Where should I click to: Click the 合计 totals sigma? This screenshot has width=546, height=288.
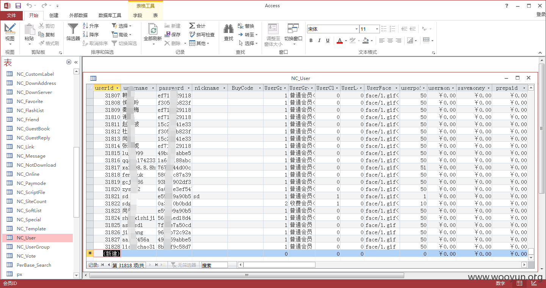198,26
